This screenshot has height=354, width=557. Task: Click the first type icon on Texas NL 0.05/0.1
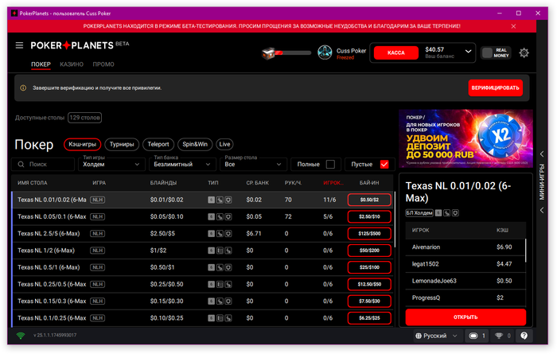click(x=212, y=217)
